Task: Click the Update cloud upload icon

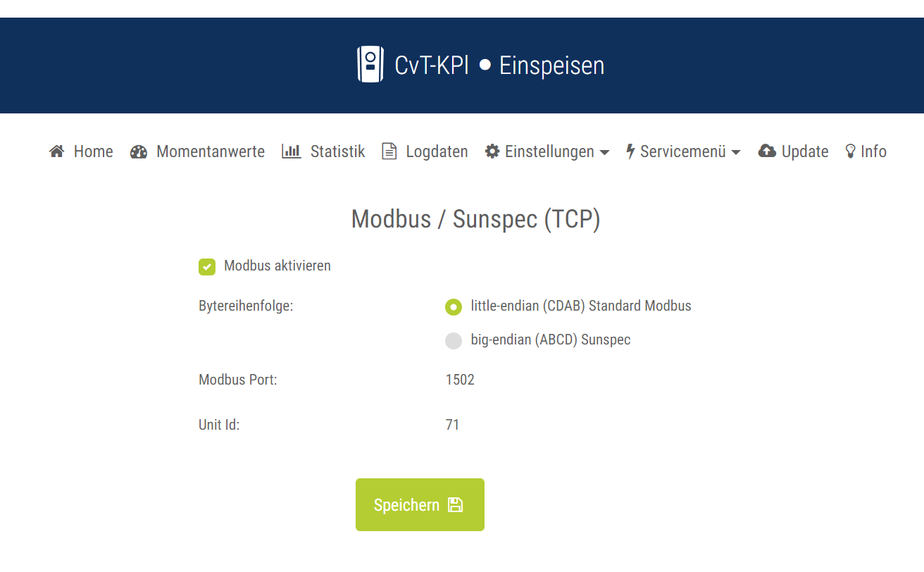Action: pos(767,151)
